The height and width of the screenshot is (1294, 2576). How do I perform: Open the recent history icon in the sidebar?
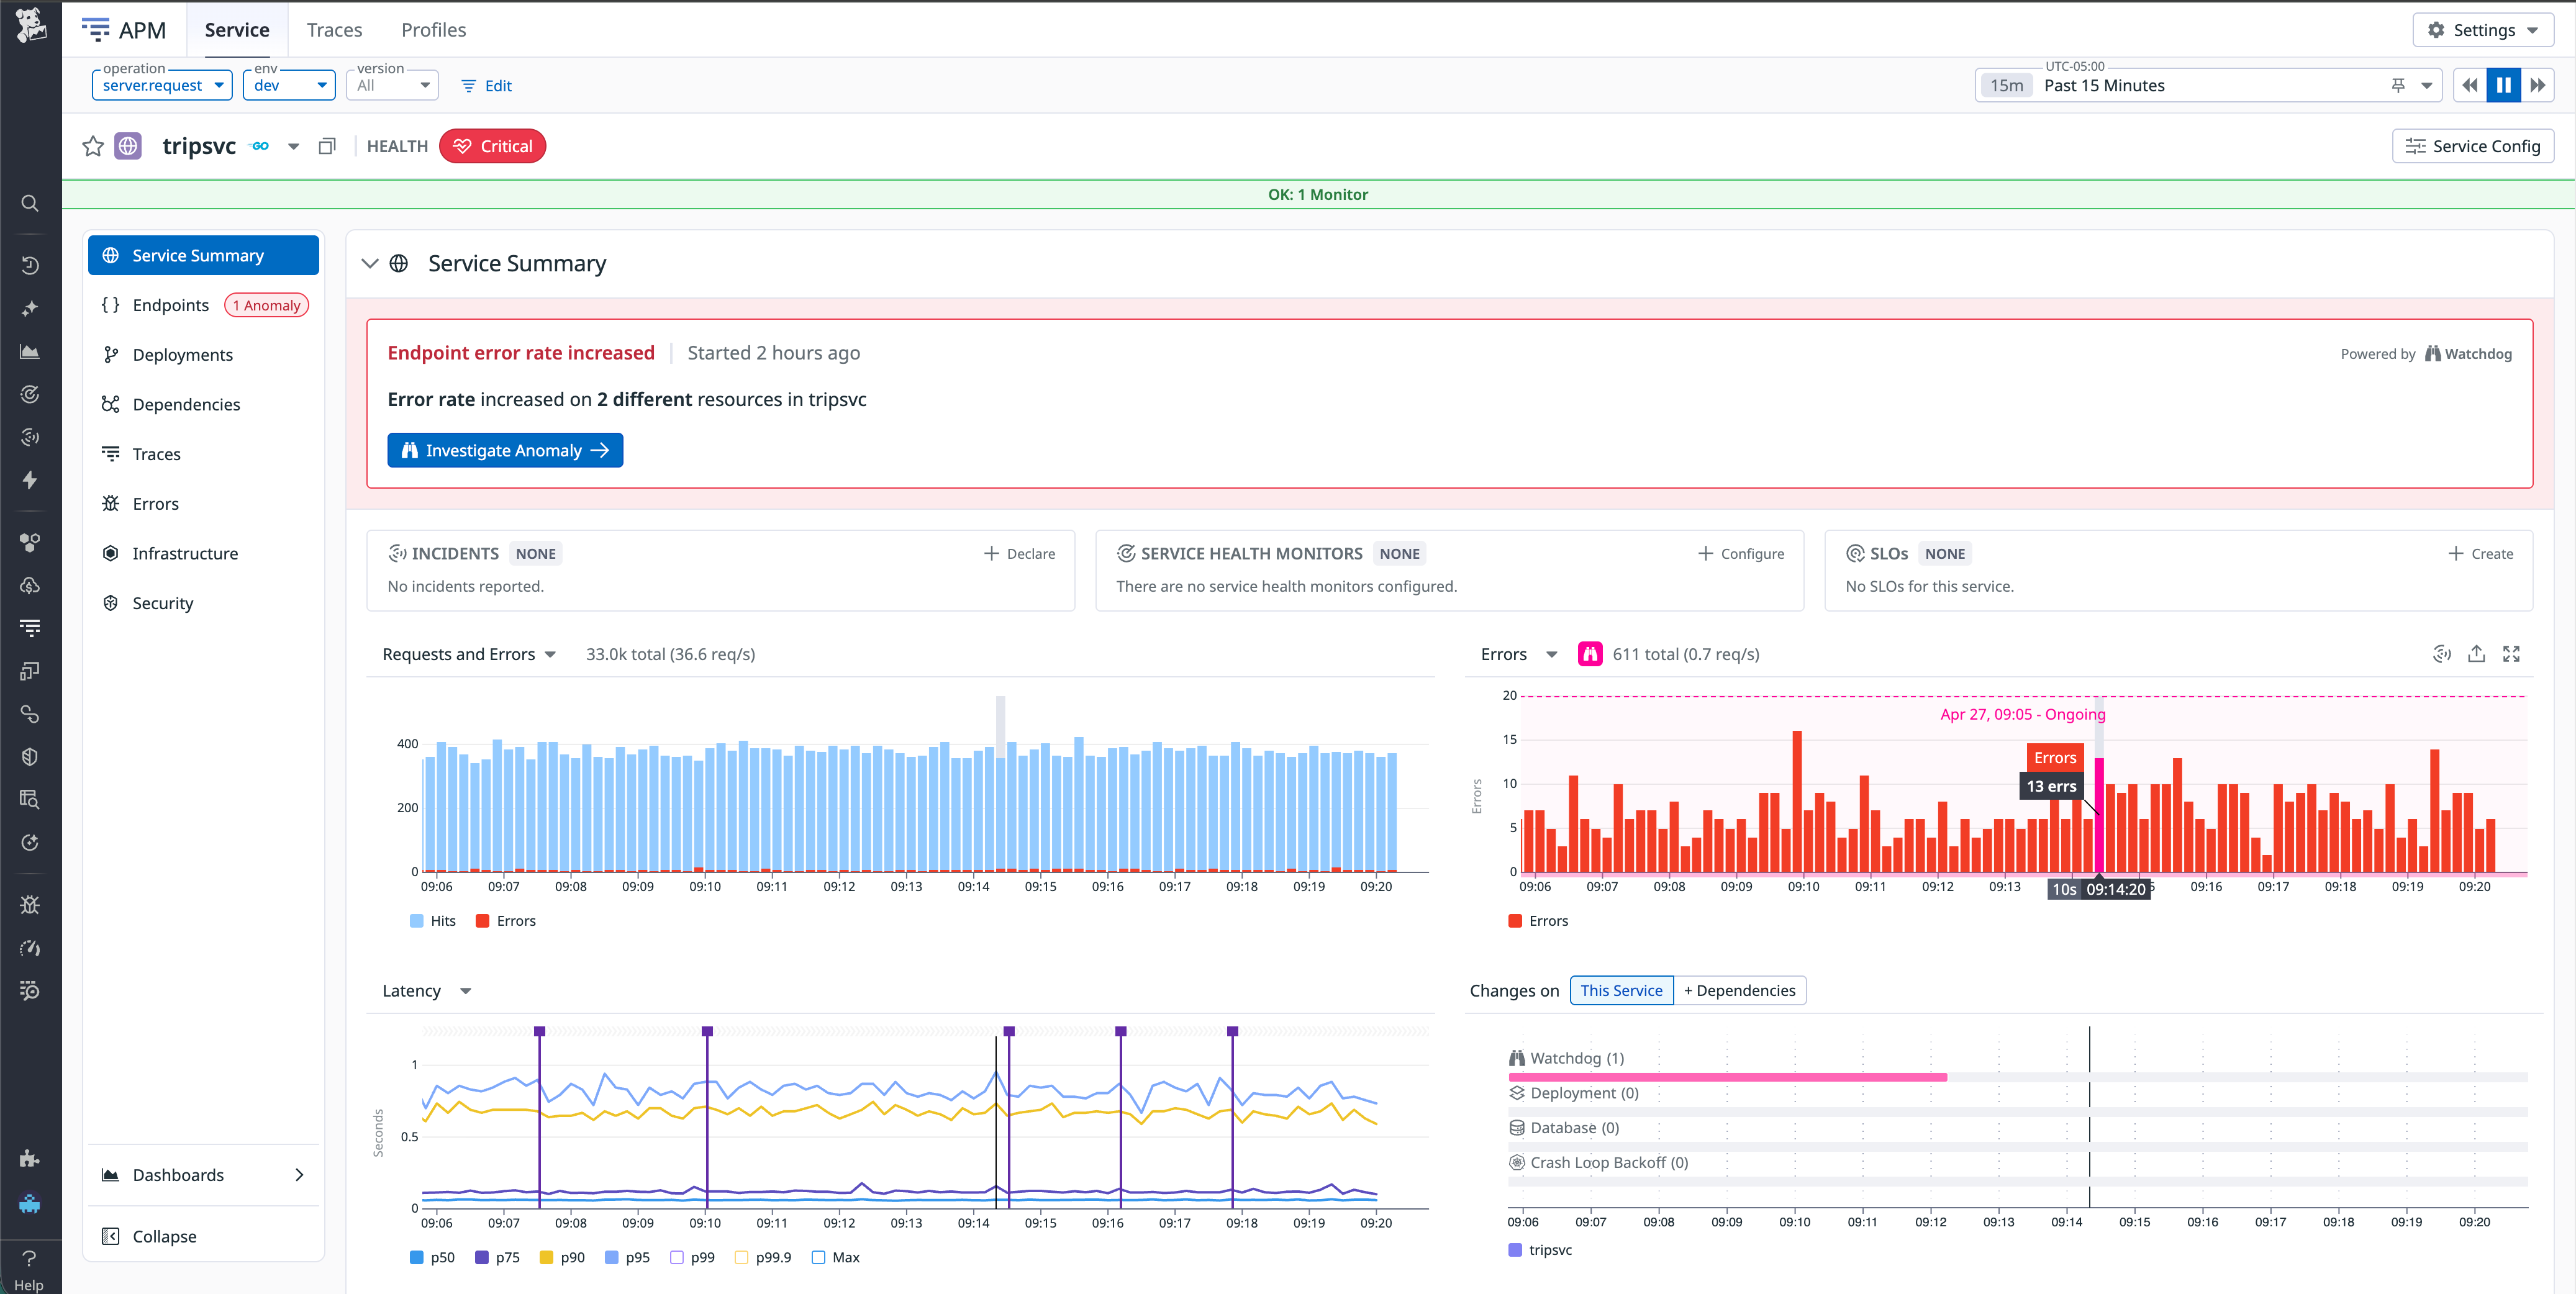tap(30, 265)
